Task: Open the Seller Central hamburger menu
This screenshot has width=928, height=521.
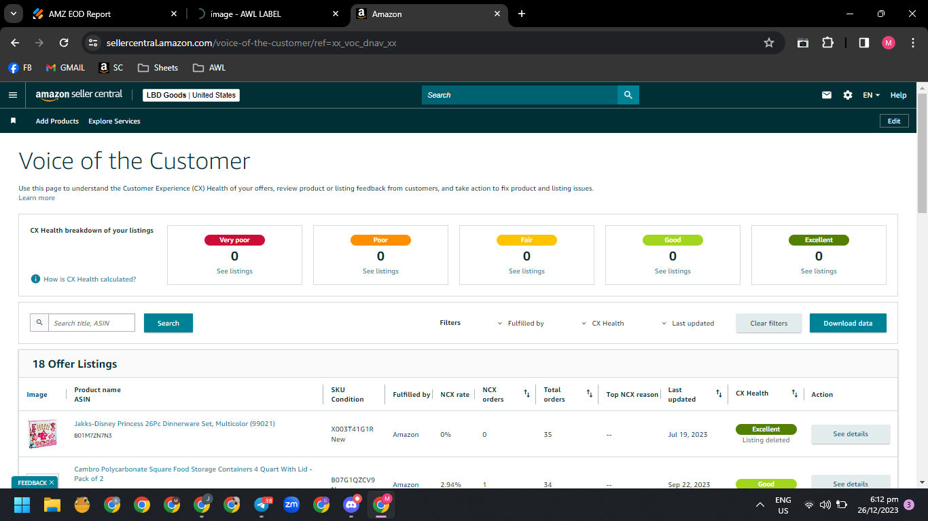Action: coord(13,95)
